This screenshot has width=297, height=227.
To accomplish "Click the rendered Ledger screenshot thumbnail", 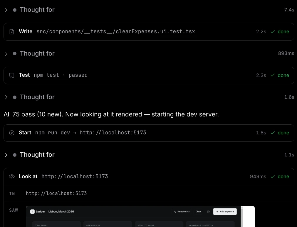I will click(140, 217).
